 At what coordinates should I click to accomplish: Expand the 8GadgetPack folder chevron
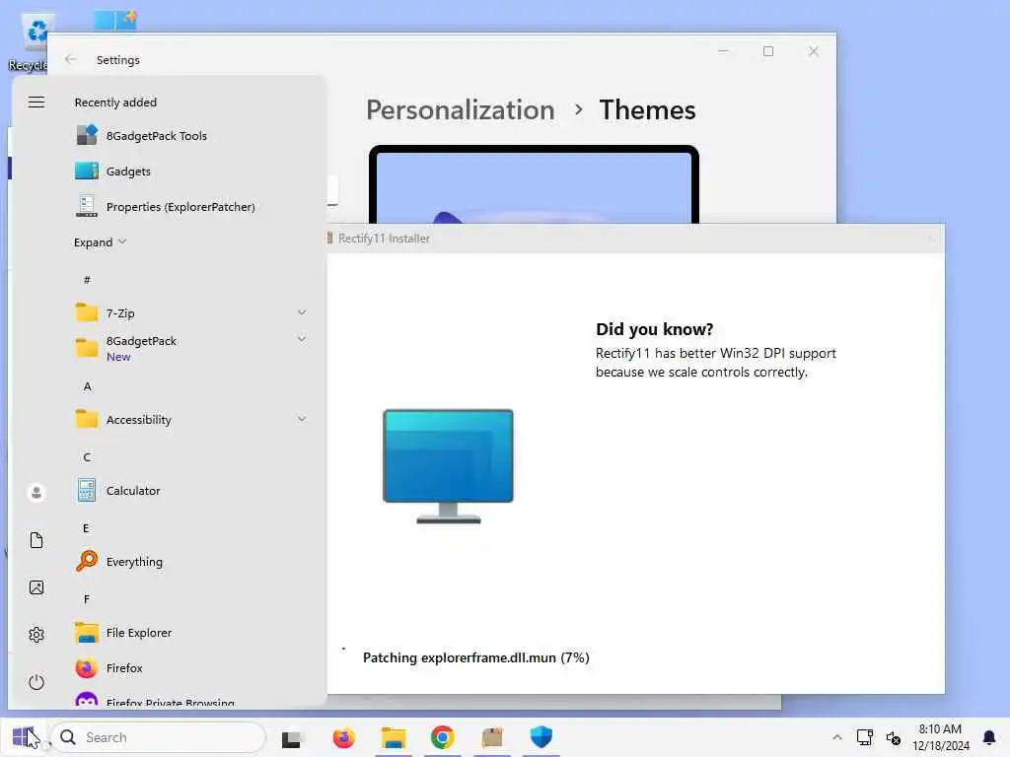[302, 339]
